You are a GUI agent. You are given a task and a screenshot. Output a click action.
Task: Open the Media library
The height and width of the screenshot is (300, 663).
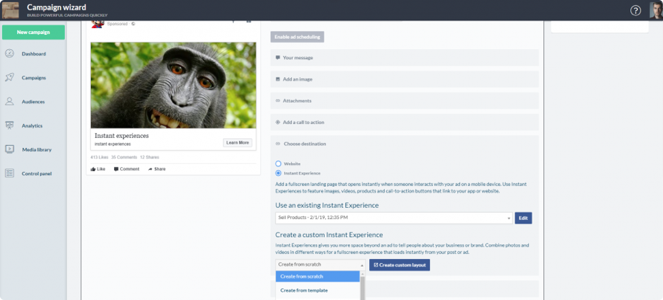point(36,149)
